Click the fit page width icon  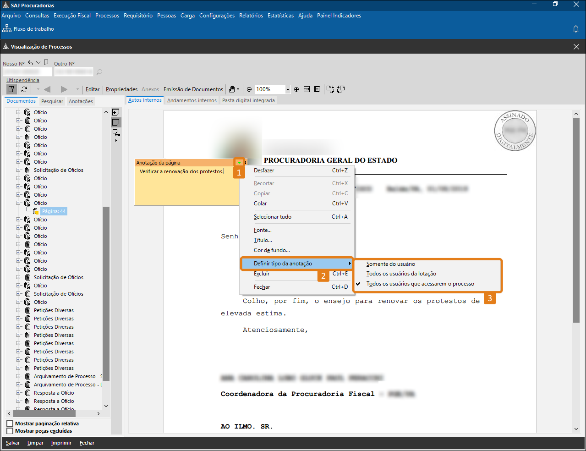coord(307,89)
